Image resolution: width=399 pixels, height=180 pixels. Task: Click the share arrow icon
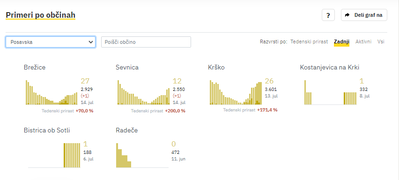[x=347, y=15]
